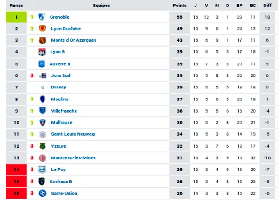Screen dimensions: 278x201
Task: Click the Monts d Or Azergues crest
Action: pyautogui.click(x=42, y=40)
